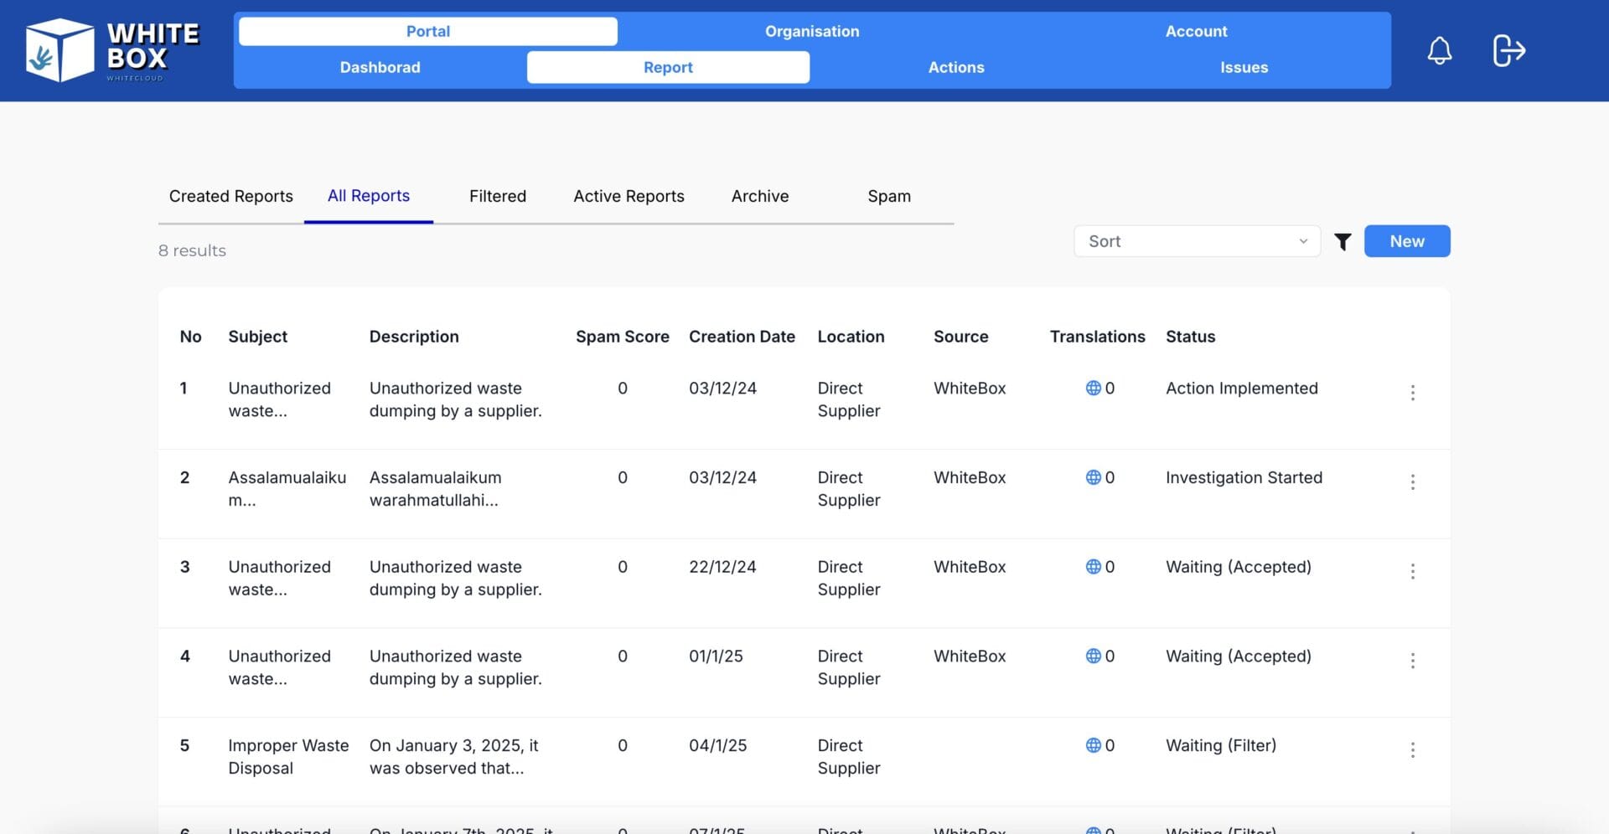Select the Spam tab

click(x=889, y=196)
